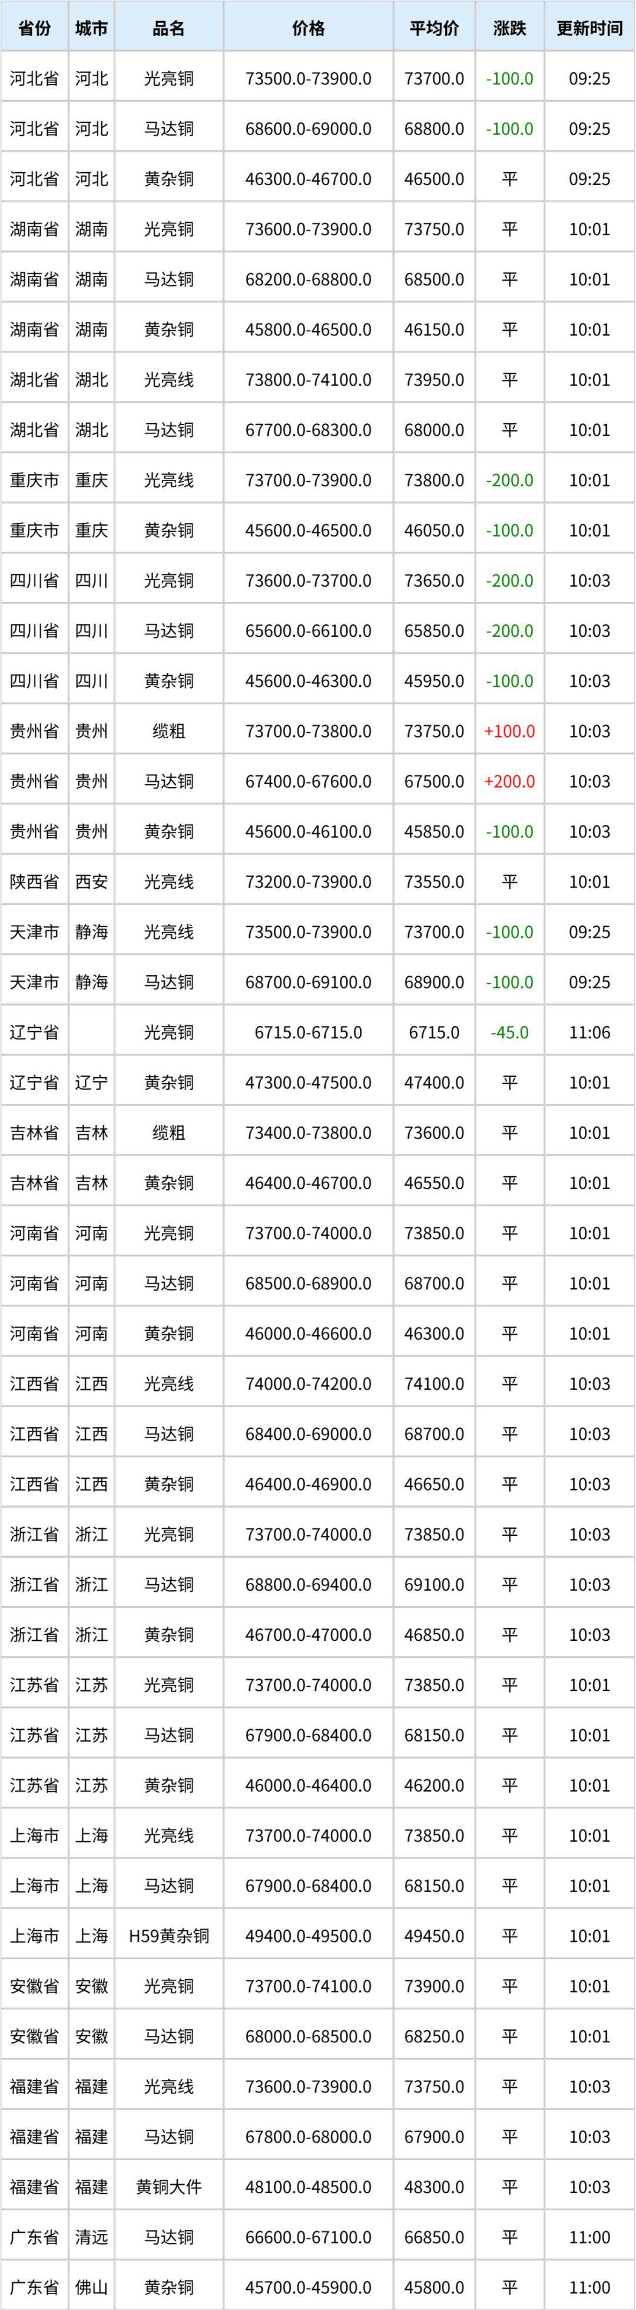Select price range 73700.0-74100.0

(308, 1987)
